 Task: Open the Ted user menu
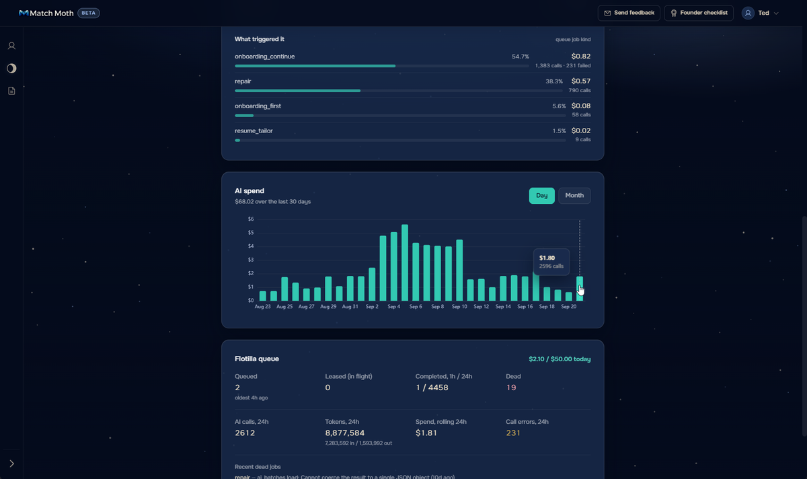pyautogui.click(x=760, y=13)
